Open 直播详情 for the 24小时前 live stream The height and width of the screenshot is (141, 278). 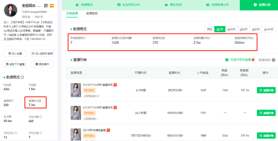tap(266, 113)
